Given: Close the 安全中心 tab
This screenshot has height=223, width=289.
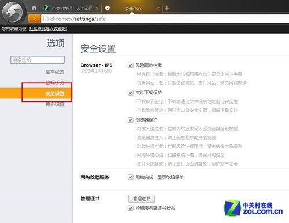Looking at the screenshot, I should 158,8.
